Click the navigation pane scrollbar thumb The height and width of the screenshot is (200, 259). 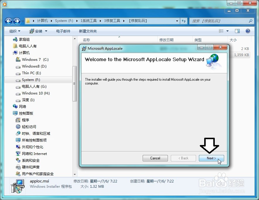tap(75, 84)
